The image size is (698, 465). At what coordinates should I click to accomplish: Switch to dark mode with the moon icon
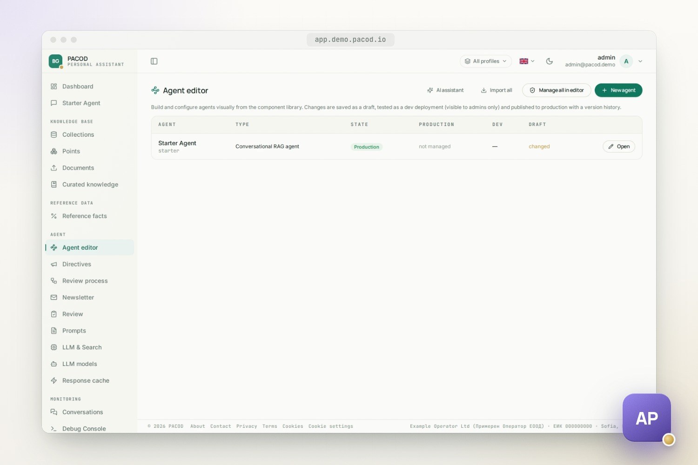coord(550,61)
